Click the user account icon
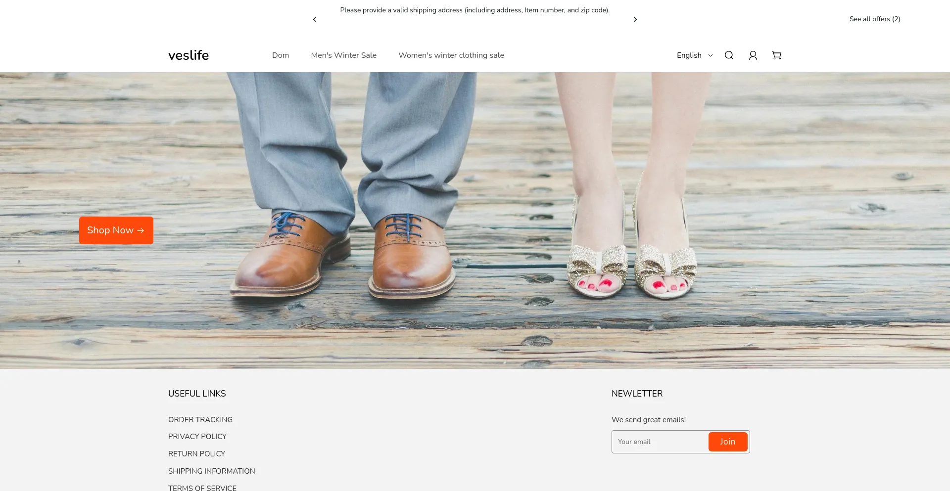Screen dimensions: 950x491 pos(753,55)
